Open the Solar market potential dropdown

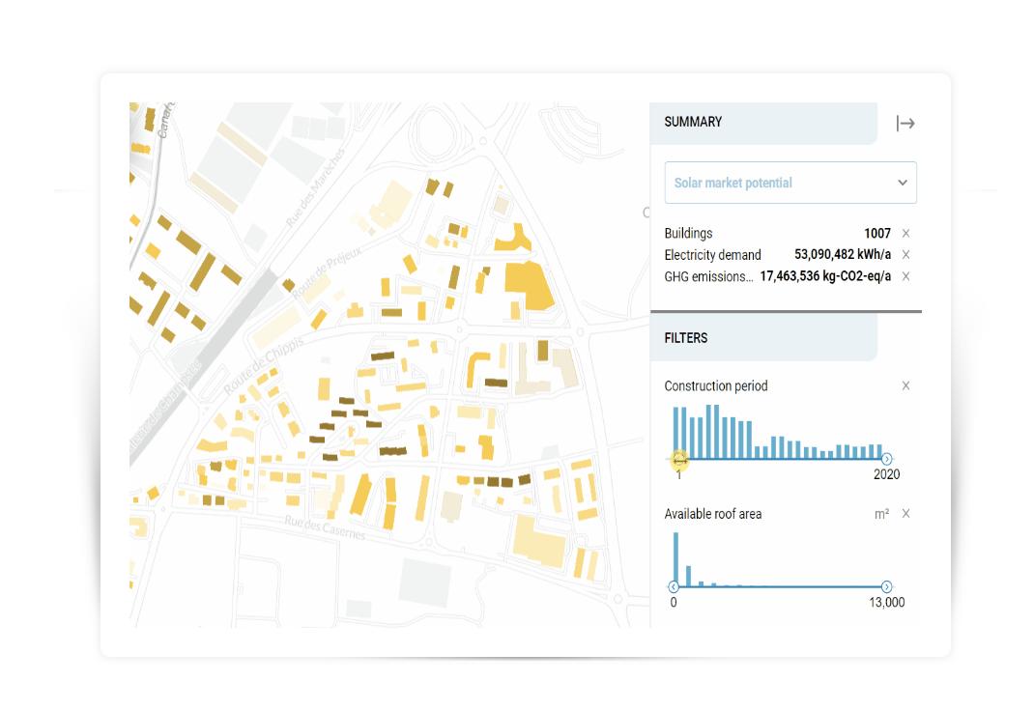[x=790, y=183]
